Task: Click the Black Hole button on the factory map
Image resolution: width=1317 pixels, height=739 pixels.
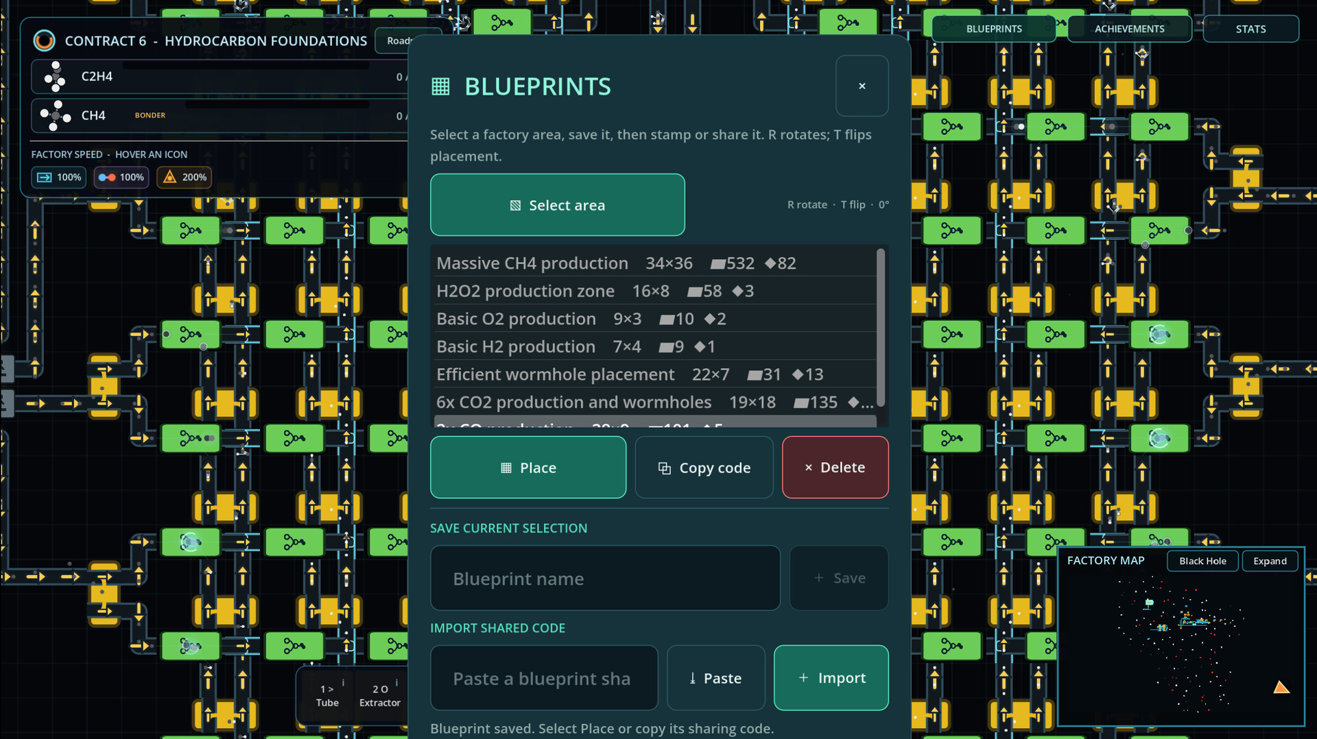Action: [1202, 561]
